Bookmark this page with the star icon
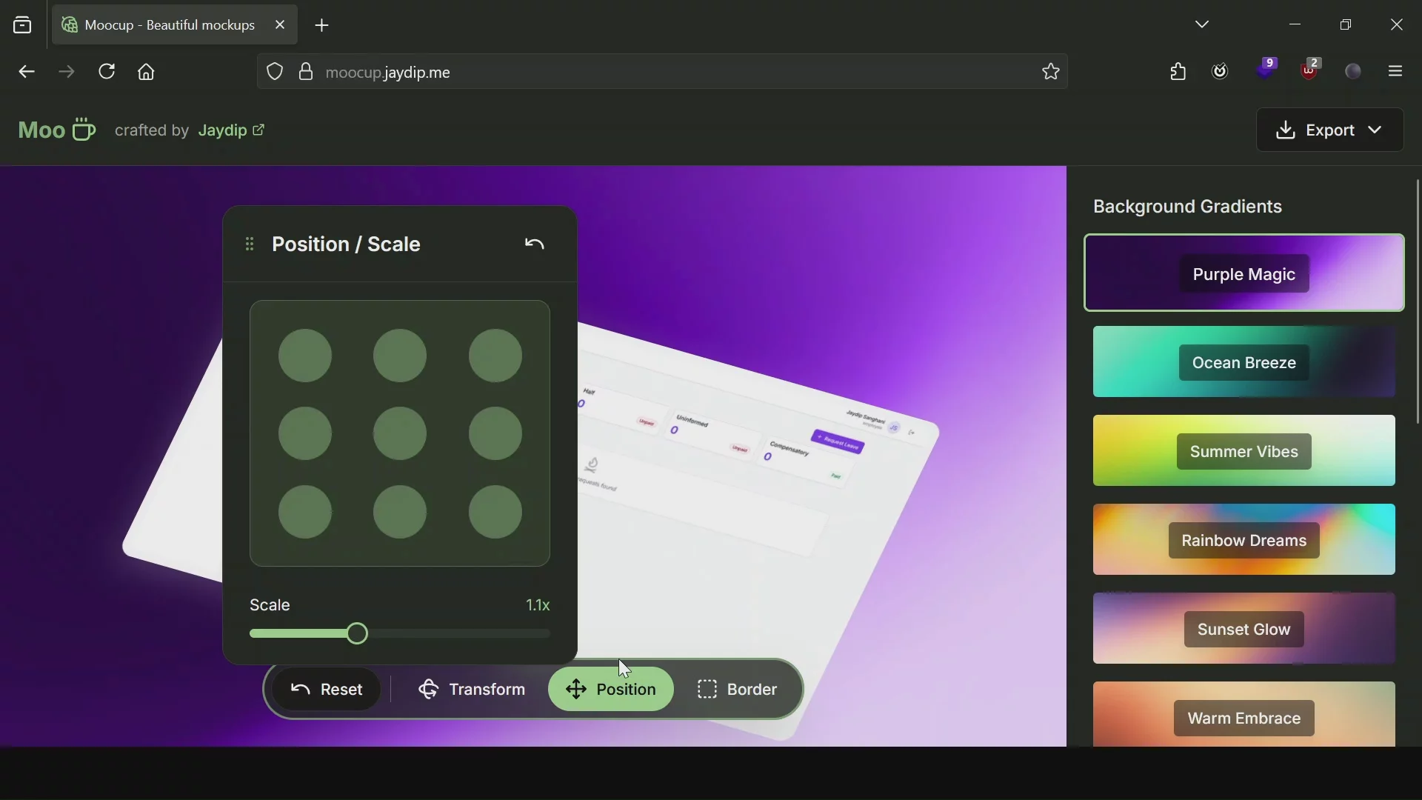 pyautogui.click(x=1051, y=72)
